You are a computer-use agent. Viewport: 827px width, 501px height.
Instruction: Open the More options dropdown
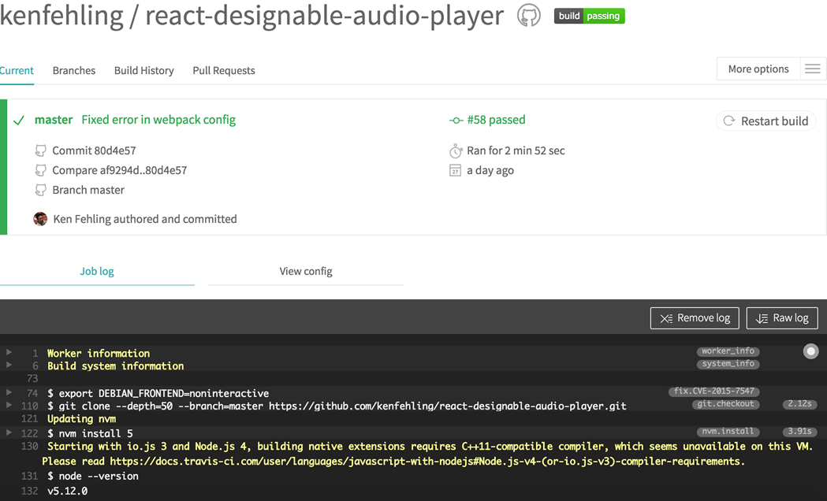pyautogui.click(x=758, y=69)
